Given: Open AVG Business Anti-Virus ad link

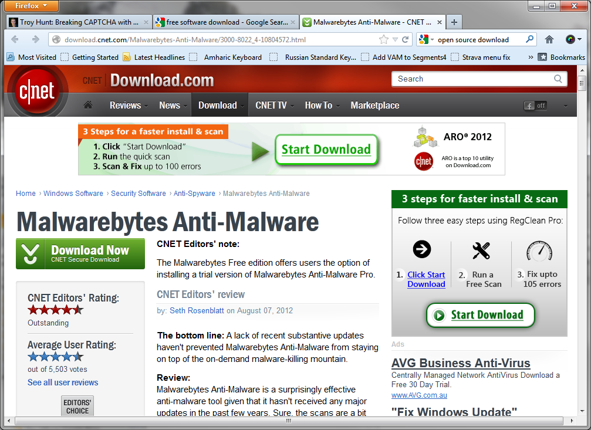Looking at the screenshot, I should pyautogui.click(x=461, y=363).
